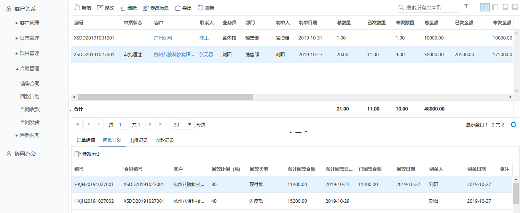Click the 修改 edit icon in top toolbar
520x213 pixels.
click(x=100, y=8)
